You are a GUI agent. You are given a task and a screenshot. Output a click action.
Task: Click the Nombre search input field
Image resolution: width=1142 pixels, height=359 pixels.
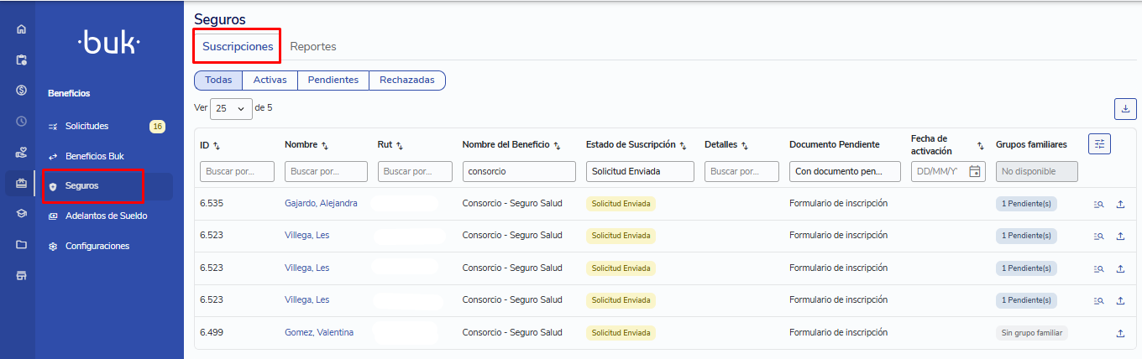326,172
